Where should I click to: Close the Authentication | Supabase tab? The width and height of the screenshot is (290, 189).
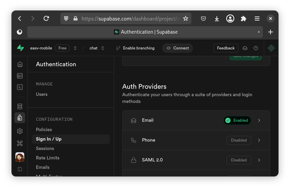[259, 32]
